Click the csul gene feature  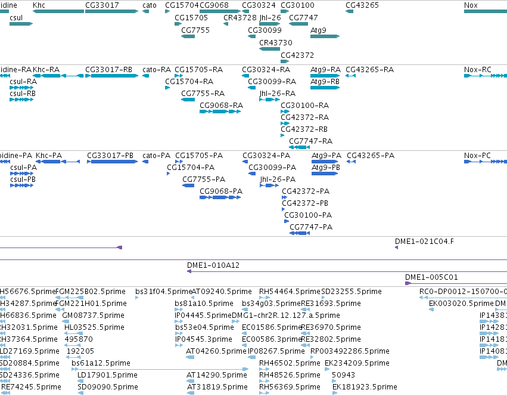click(x=21, y=24)
